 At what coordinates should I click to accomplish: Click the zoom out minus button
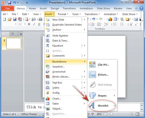(105, 114)
